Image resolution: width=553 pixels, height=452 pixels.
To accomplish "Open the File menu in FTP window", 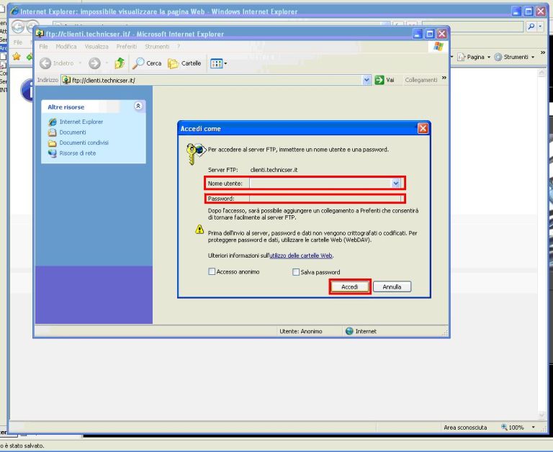I will pyautogui.click(x=43, y=47).
